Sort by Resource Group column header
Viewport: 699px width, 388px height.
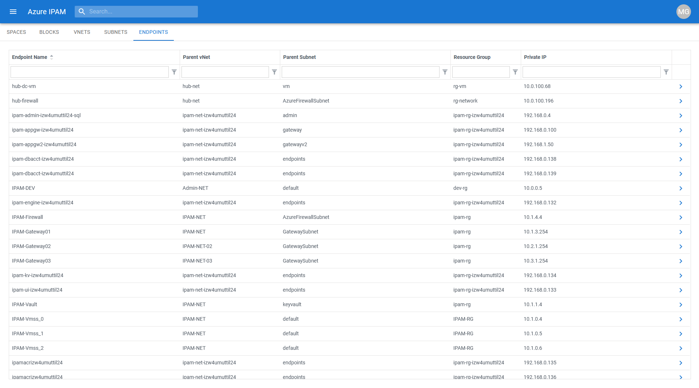pyautogui.click(x=472, y=57)
